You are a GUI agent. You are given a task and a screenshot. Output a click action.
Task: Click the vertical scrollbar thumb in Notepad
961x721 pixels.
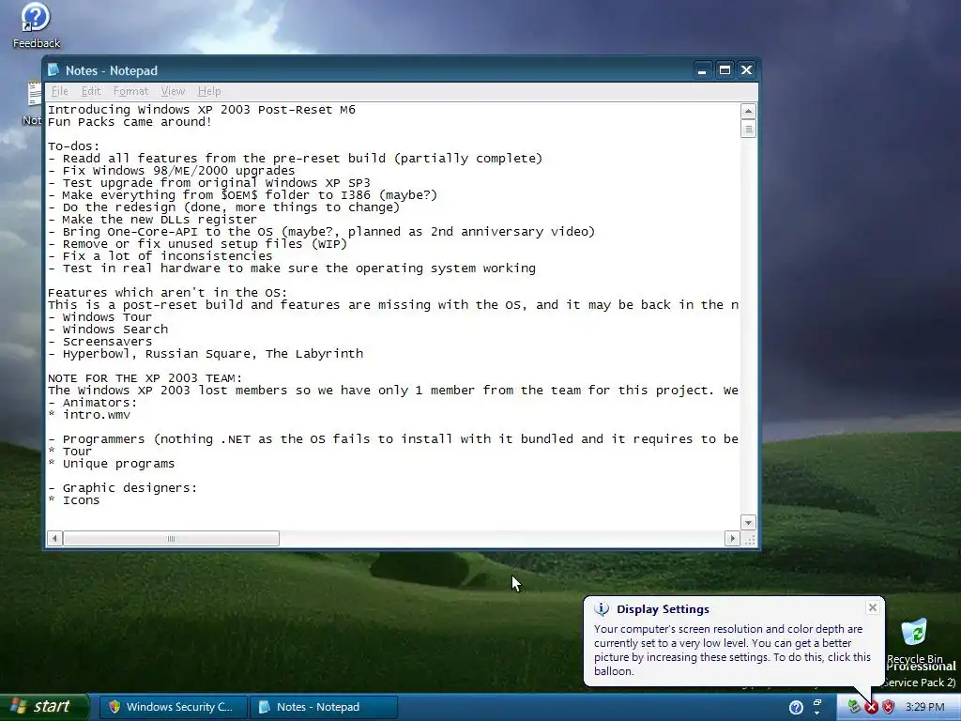[x=748, y=129]
